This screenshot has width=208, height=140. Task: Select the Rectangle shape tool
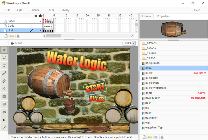point(4,96)
